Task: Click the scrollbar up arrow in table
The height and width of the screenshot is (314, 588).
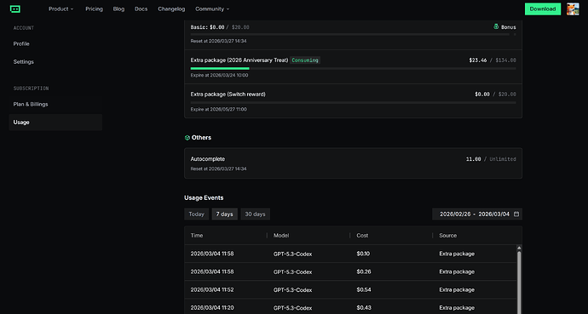Action: coord(519,248)
